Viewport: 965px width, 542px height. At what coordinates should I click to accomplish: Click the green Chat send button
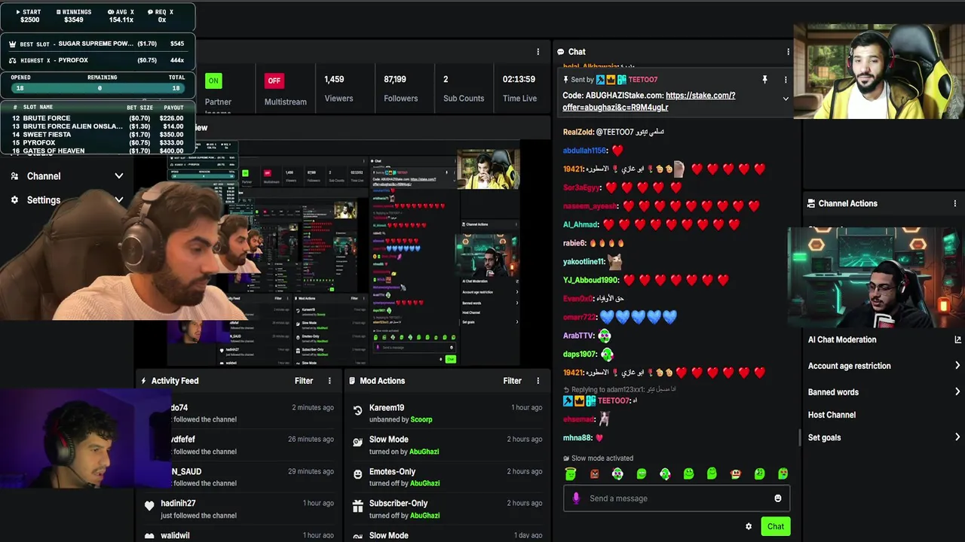776,526
